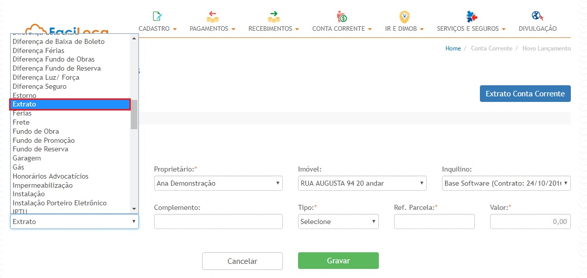Click the Cancelar button
The width and height of the screenshot is (587, 278).
coord(242,261)
